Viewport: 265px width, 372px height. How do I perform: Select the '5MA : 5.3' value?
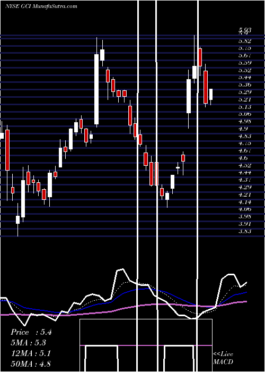point(29,343)
